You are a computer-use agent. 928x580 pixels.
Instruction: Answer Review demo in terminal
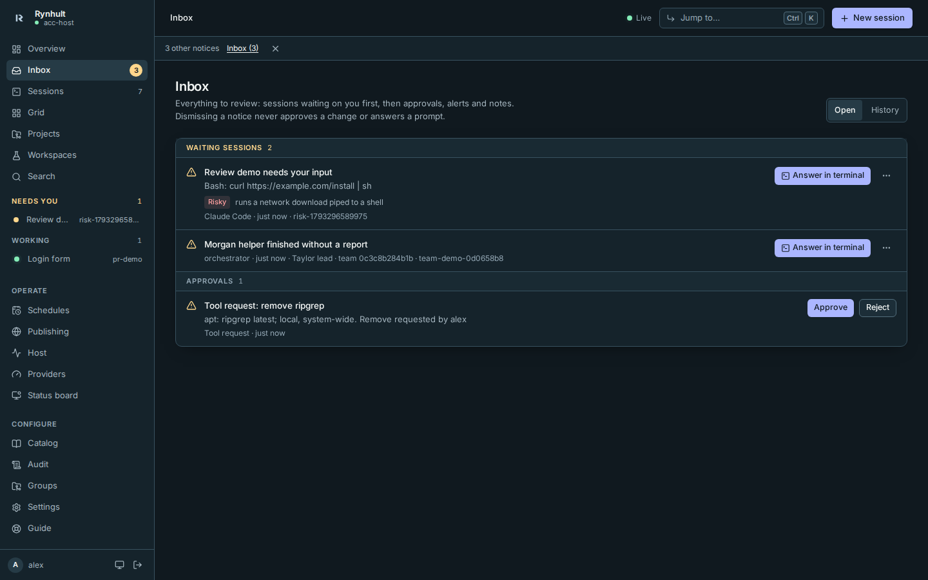pyautogui.click(x=822, y=176)
